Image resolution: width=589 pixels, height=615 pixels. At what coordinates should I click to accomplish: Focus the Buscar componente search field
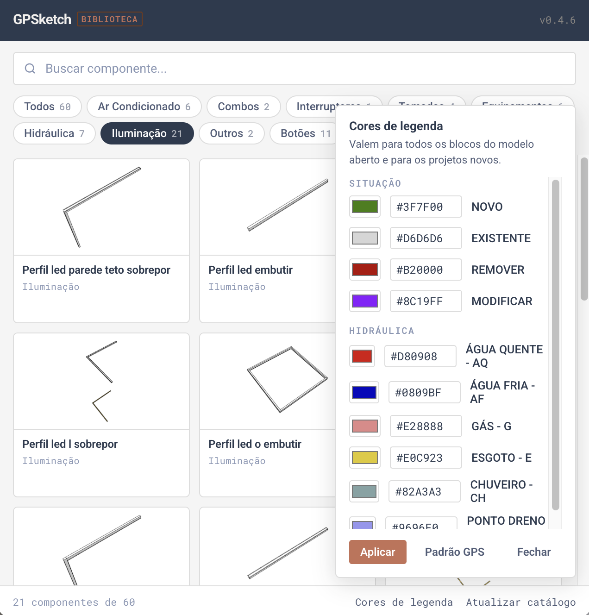(294, 69)
